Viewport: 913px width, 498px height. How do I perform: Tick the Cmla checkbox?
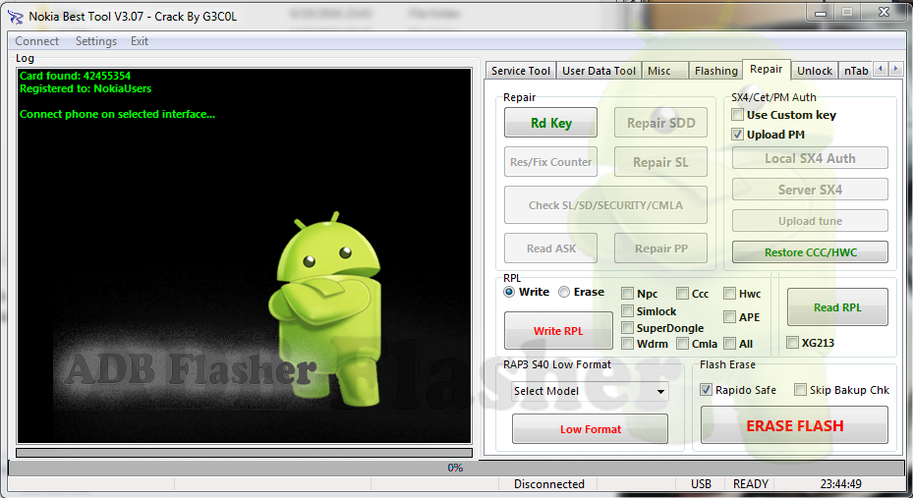[682, 344]
